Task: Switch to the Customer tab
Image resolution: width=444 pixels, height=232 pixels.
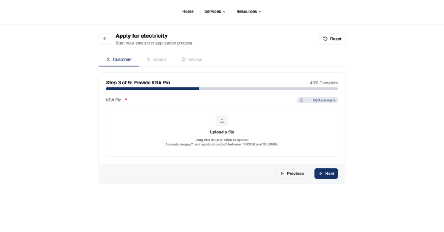Action: pyautogui.click(x=119, y=59)
